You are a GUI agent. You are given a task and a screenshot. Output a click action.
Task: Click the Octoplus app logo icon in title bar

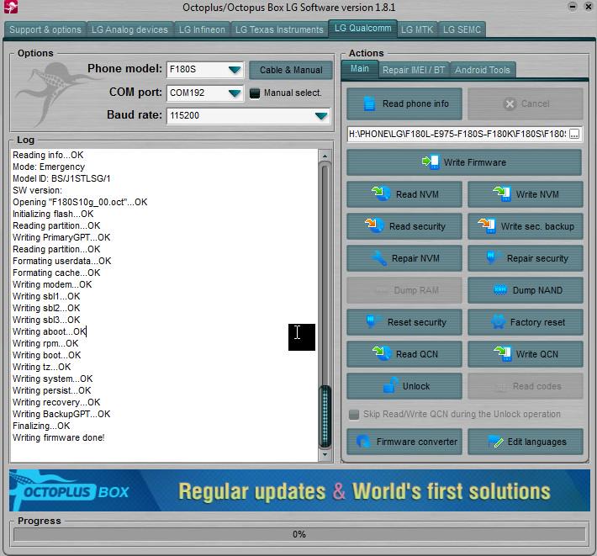point(11,7)
